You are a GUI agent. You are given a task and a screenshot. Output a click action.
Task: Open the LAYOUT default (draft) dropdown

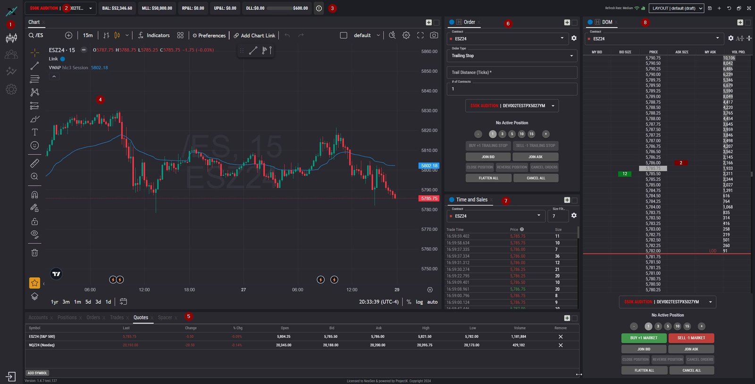(677, 8)
